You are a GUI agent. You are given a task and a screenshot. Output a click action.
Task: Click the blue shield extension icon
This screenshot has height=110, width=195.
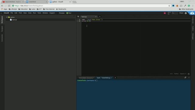pyautogui.click(x=173, y=6)
